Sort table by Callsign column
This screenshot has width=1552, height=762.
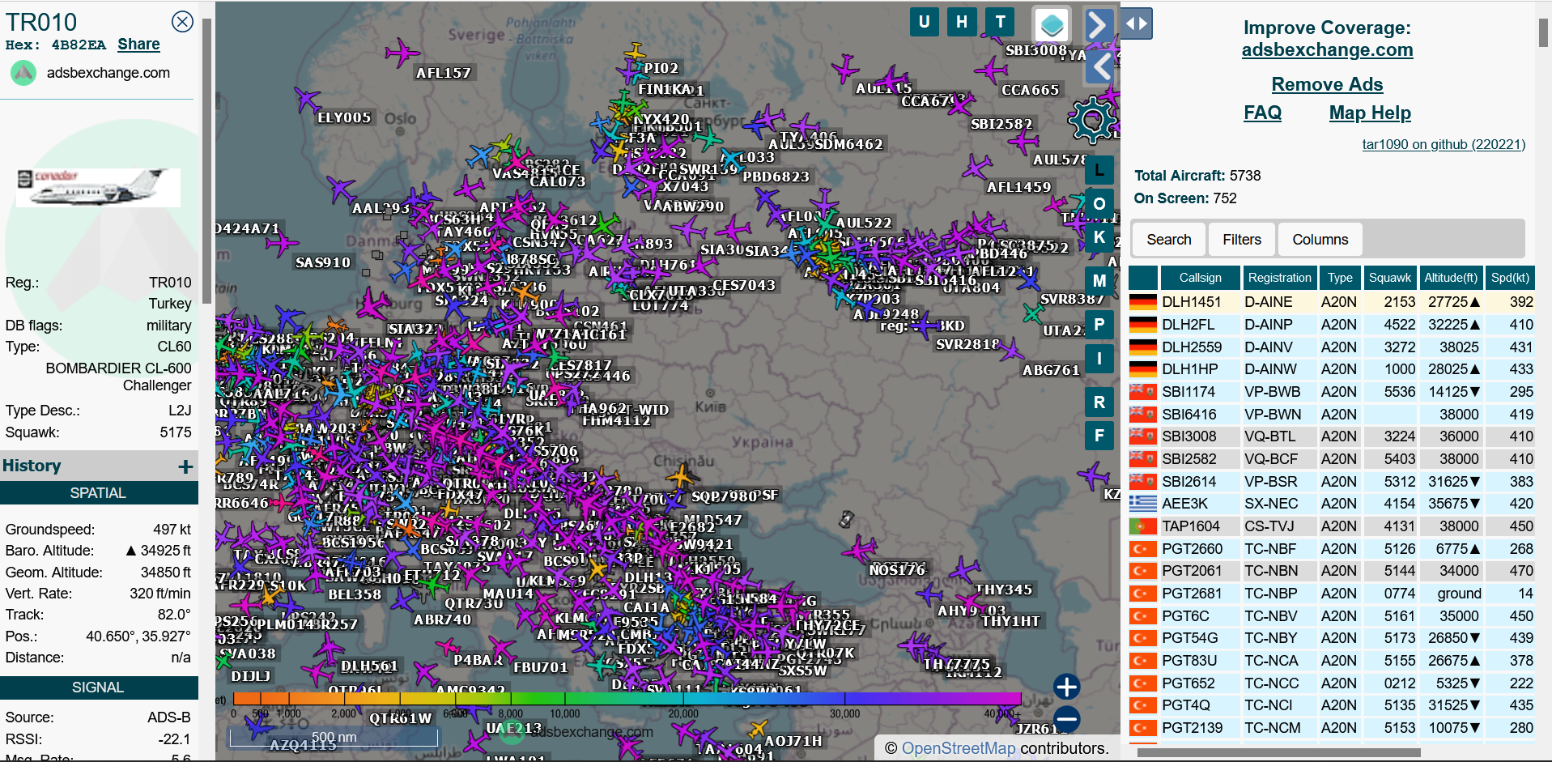pyautogui.click(x=1200, y=278)
